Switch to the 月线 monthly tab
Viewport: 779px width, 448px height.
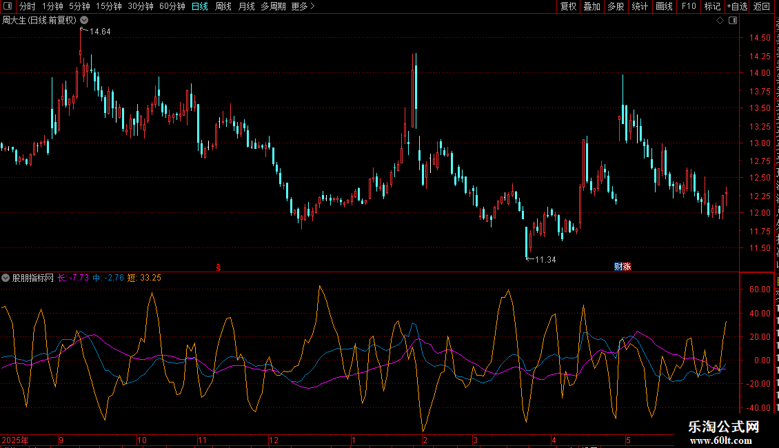coord(246,6)
